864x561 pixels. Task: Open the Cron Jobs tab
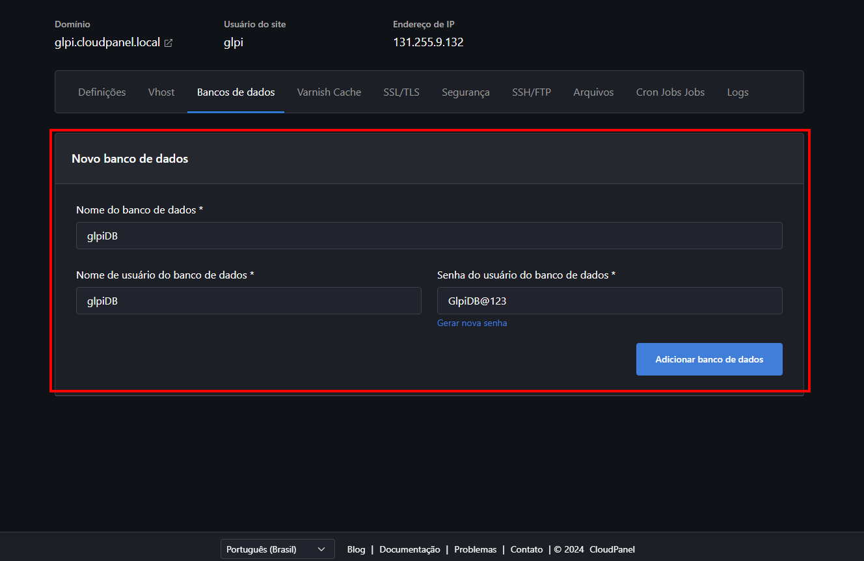coord(670,92)
